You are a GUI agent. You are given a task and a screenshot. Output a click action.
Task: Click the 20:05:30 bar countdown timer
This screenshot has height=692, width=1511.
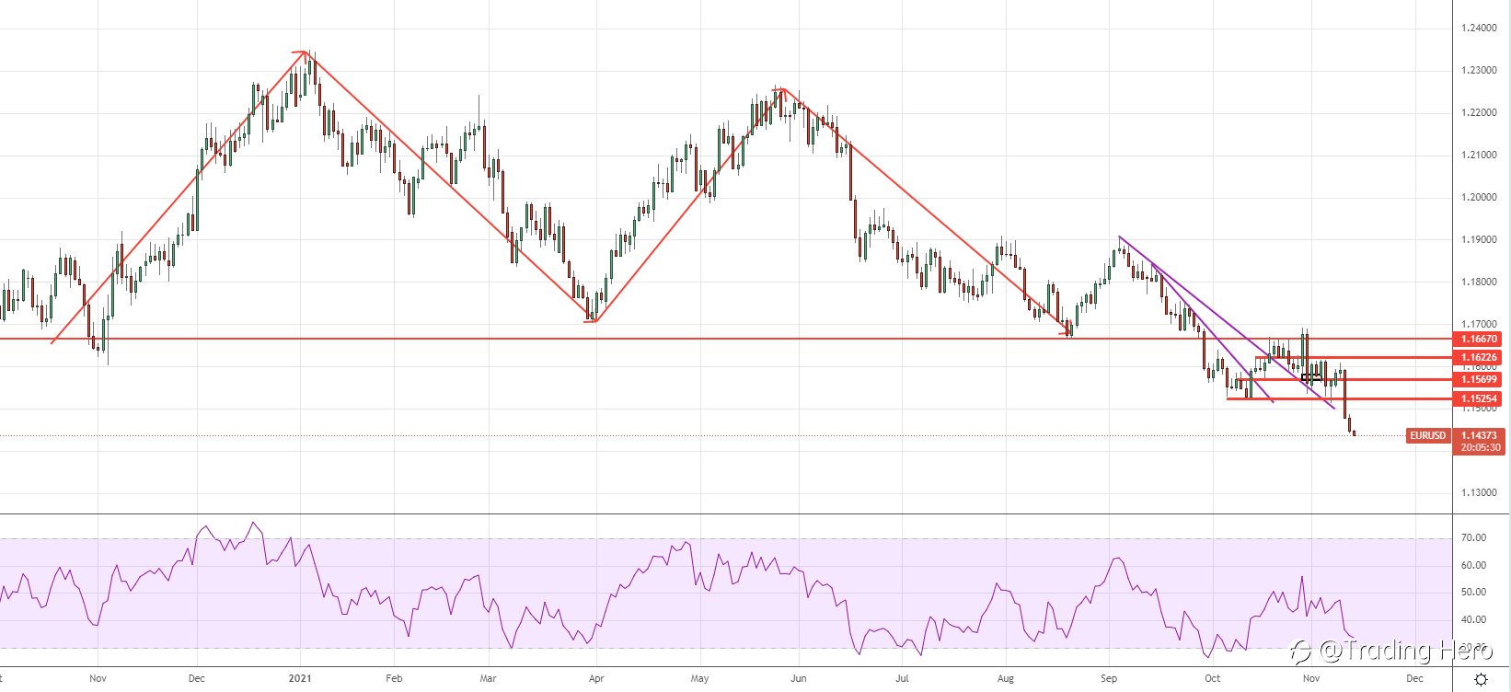click(1479, 448)
